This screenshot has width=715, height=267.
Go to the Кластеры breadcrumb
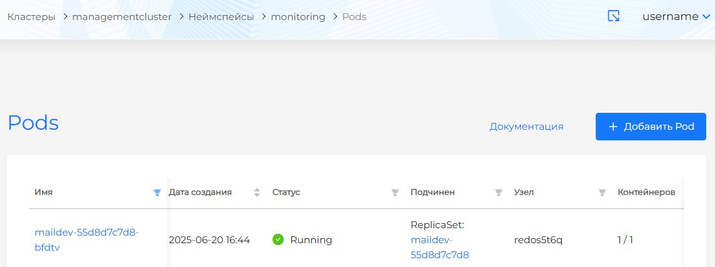point(31,17)
